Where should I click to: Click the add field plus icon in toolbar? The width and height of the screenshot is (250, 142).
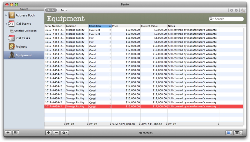click(232, 10)
